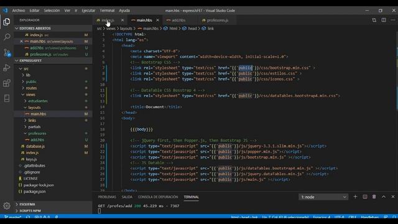
Task: Kill terminal with trash icon
Action: (x=374, y=197)
